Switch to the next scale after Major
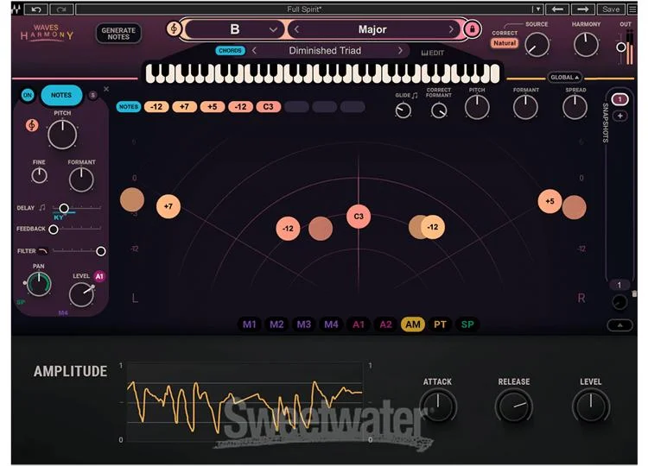Screen dimensions: 648x466 pos(451,29)
